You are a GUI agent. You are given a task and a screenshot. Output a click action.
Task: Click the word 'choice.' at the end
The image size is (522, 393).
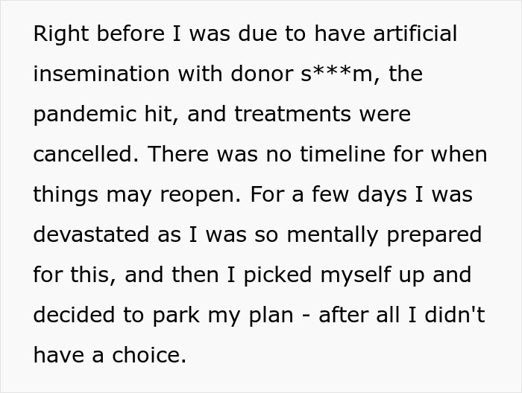pos(149,355)
